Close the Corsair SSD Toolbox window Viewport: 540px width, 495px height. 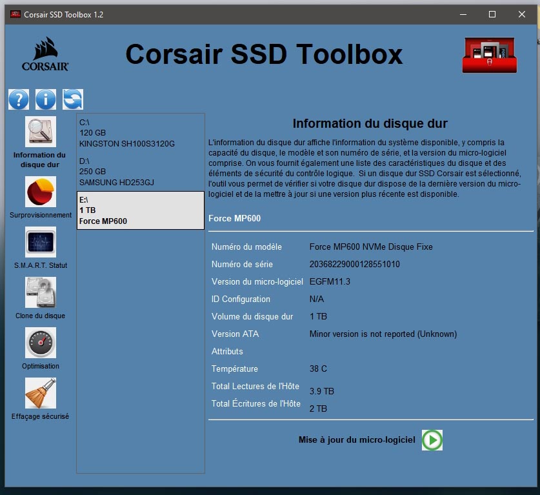(522, 14)
